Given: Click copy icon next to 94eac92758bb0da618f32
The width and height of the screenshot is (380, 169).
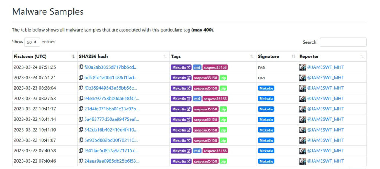Looking at the screenshot, I should 81,99.
